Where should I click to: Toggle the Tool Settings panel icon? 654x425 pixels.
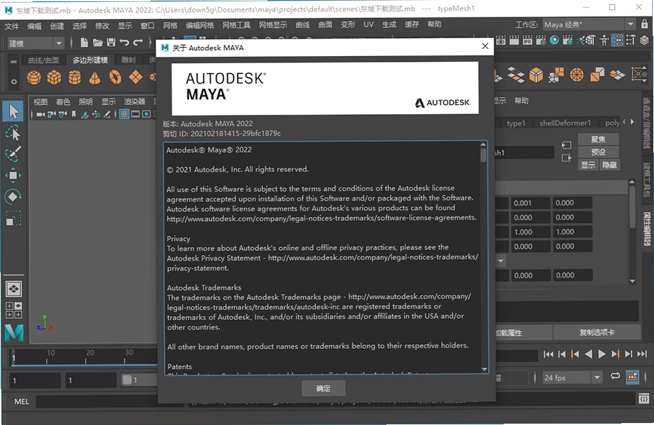pyautogui.click(x=631, y=40)
